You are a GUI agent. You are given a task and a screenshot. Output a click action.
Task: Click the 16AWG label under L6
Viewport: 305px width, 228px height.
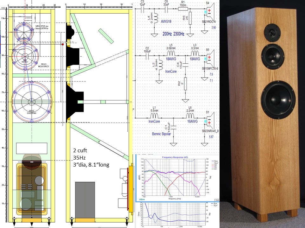(193, 121)
